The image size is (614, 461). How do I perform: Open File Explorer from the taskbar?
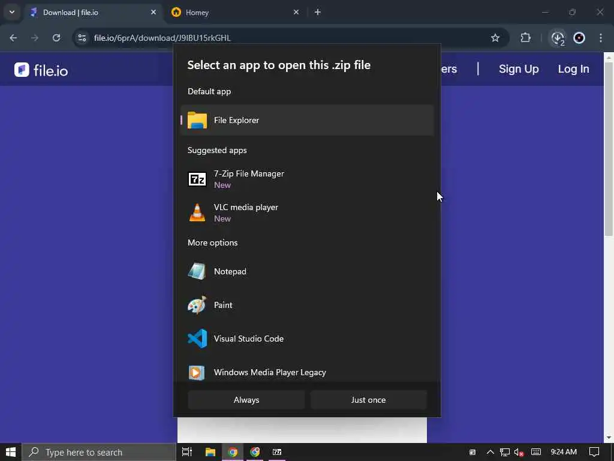pos(210,452)
